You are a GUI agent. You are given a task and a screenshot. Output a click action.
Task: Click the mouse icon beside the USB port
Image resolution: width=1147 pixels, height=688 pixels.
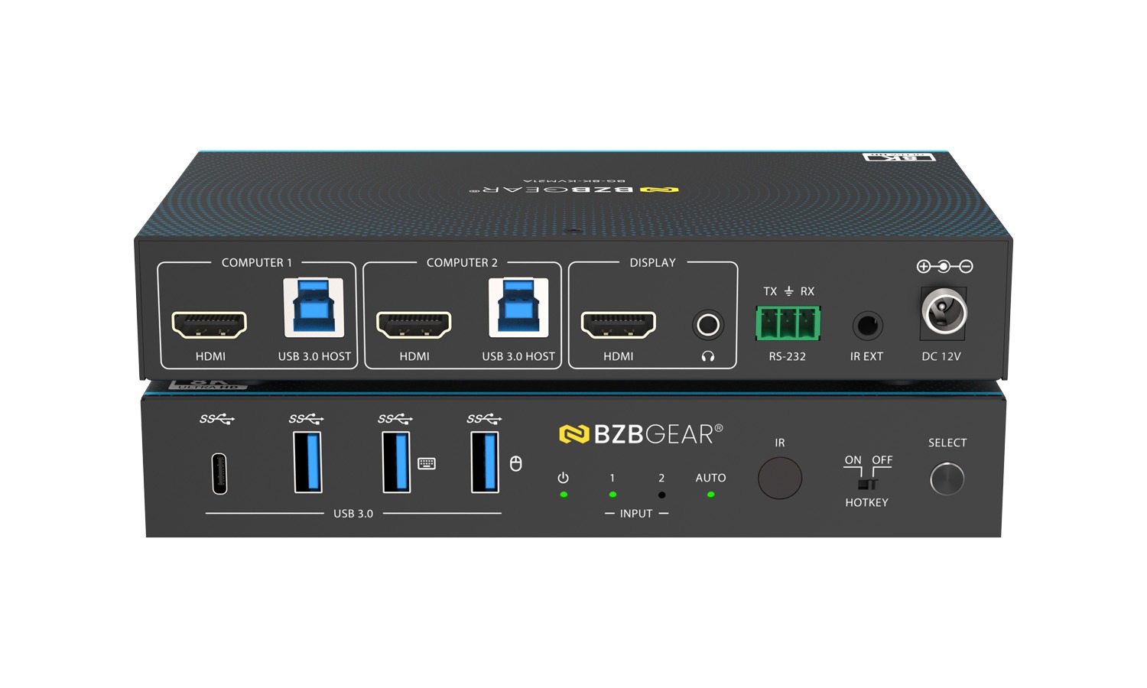click(516, 463)
